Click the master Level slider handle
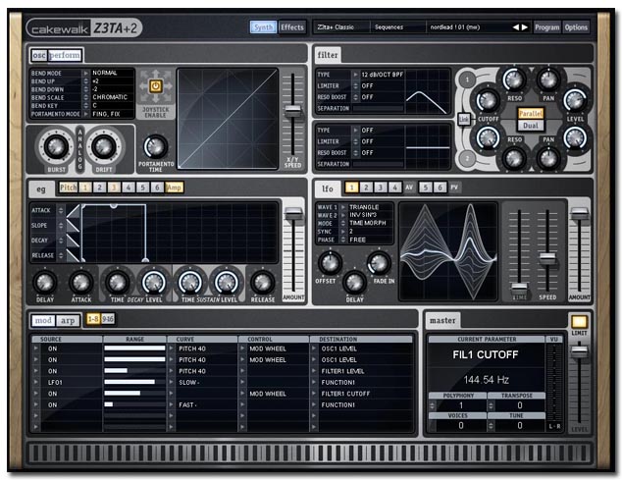The height and width of the screenshot is (482, 622). (x=579, y=350)
